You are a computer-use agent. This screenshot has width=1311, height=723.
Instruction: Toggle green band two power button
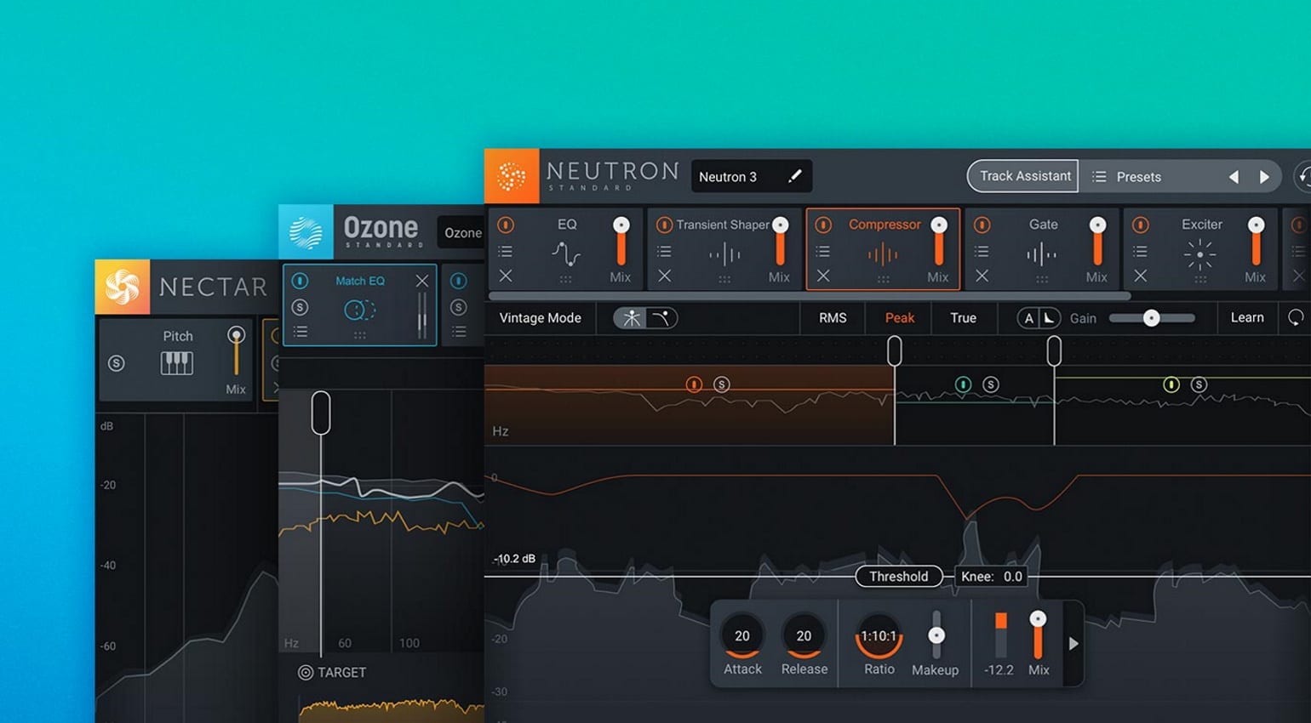pos(963,384)
